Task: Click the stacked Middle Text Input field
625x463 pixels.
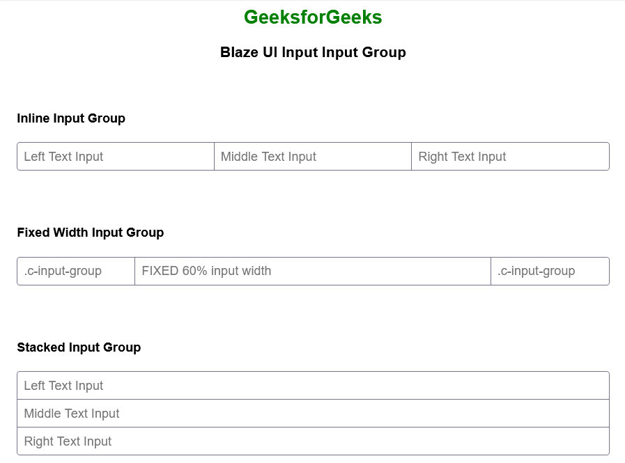Action: 313,414
